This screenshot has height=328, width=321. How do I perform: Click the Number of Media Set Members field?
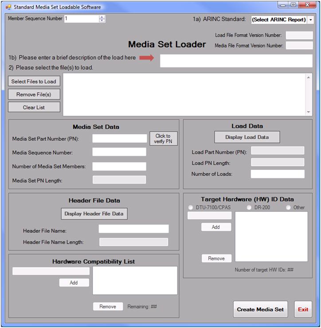click(119, 166)
